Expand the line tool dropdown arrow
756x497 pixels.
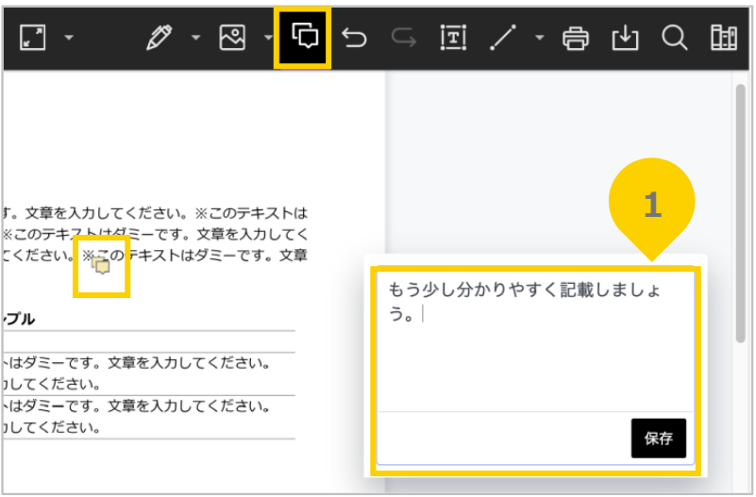click(x=540, y=37)
